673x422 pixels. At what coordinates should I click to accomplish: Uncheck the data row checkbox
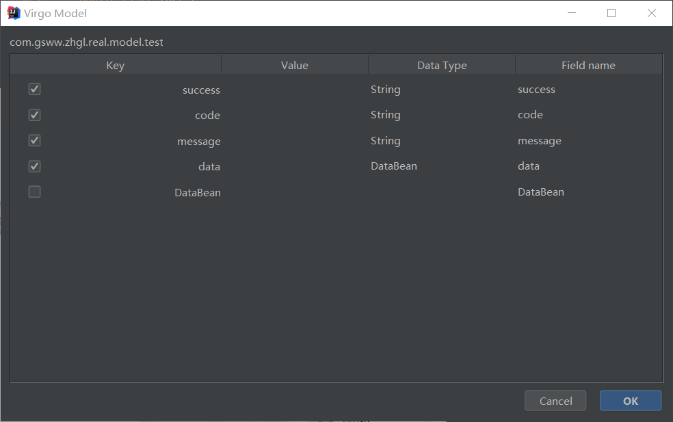pos(34,166)
